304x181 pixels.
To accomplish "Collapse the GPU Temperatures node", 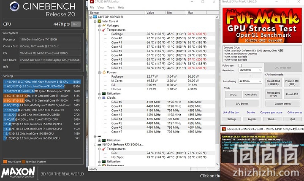I will [100, 149].
